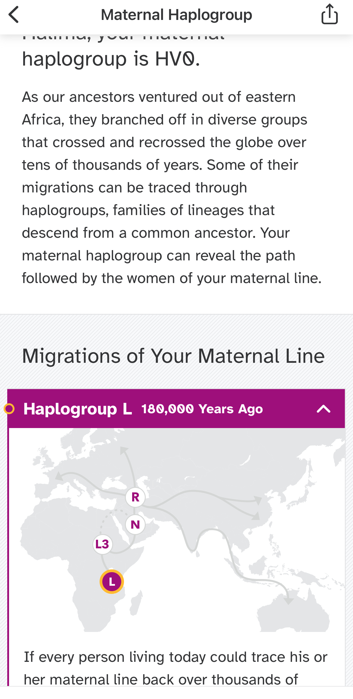Tap the highlighted L marker in Africa
This screenshot has height=699, width=353.
coord(112,581)
